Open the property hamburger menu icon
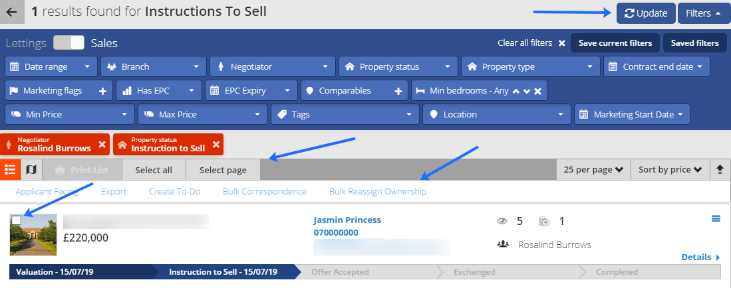731x288 pixels. click(x=716, y=219)
